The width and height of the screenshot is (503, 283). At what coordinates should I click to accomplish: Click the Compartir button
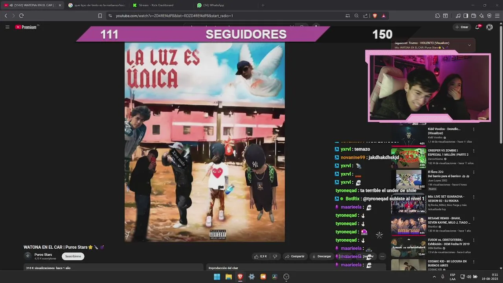295,256
